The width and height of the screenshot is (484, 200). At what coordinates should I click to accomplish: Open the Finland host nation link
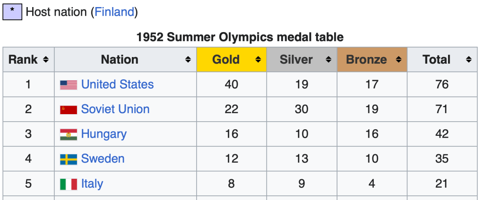click(x=114, y=12)
